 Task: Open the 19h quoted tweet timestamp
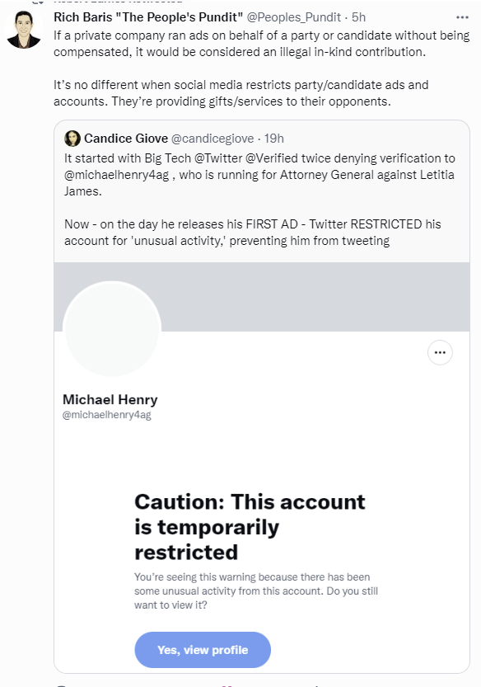point(274,139)
